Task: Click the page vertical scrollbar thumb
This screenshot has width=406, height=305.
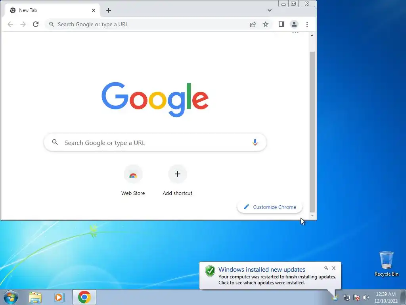Action: click(x=312, y=132)
